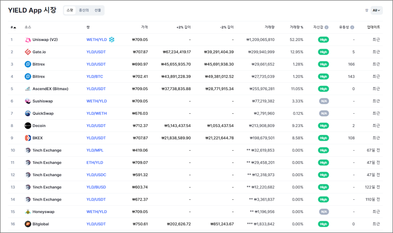Click the Sushiswap logo icon
Screen dimensions: 393x233
click(28, 101)
